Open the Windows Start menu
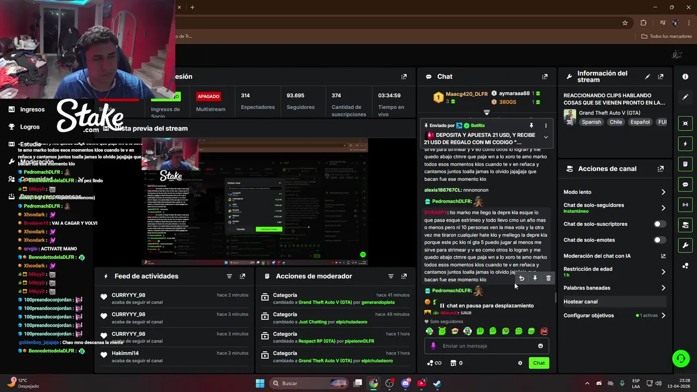Image resolution: width=697 pixels, height=392 pixels. 260,383
